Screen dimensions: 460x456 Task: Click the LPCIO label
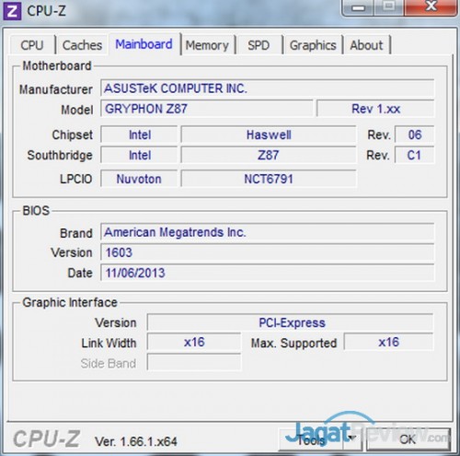pos(75,179)
